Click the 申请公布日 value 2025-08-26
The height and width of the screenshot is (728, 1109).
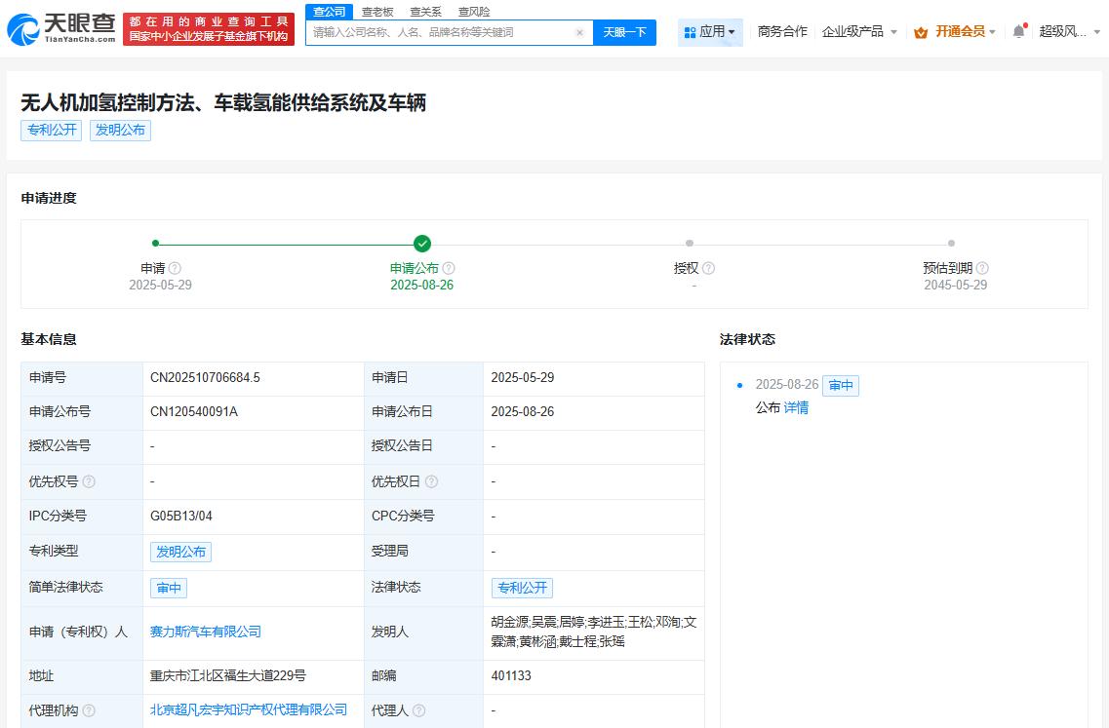(523, 412)
